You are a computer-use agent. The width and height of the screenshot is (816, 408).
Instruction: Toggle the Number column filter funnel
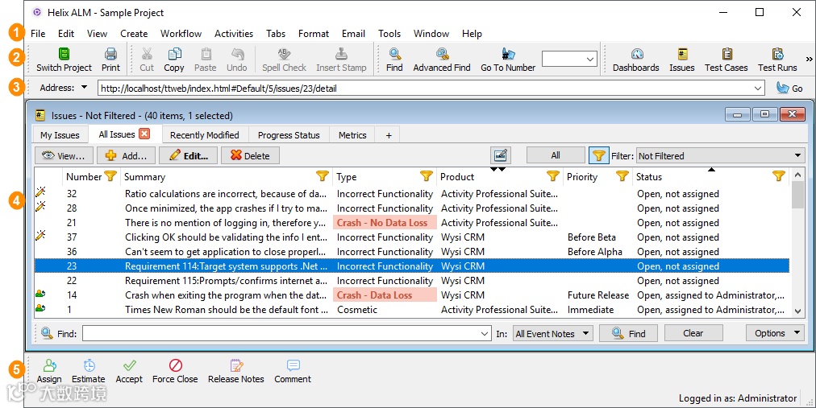pos(110,176)
